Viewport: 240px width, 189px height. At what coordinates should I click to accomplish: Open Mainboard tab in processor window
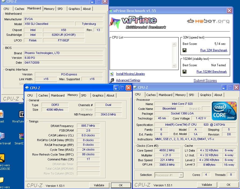pyautogui.click(x=165, y=95)
